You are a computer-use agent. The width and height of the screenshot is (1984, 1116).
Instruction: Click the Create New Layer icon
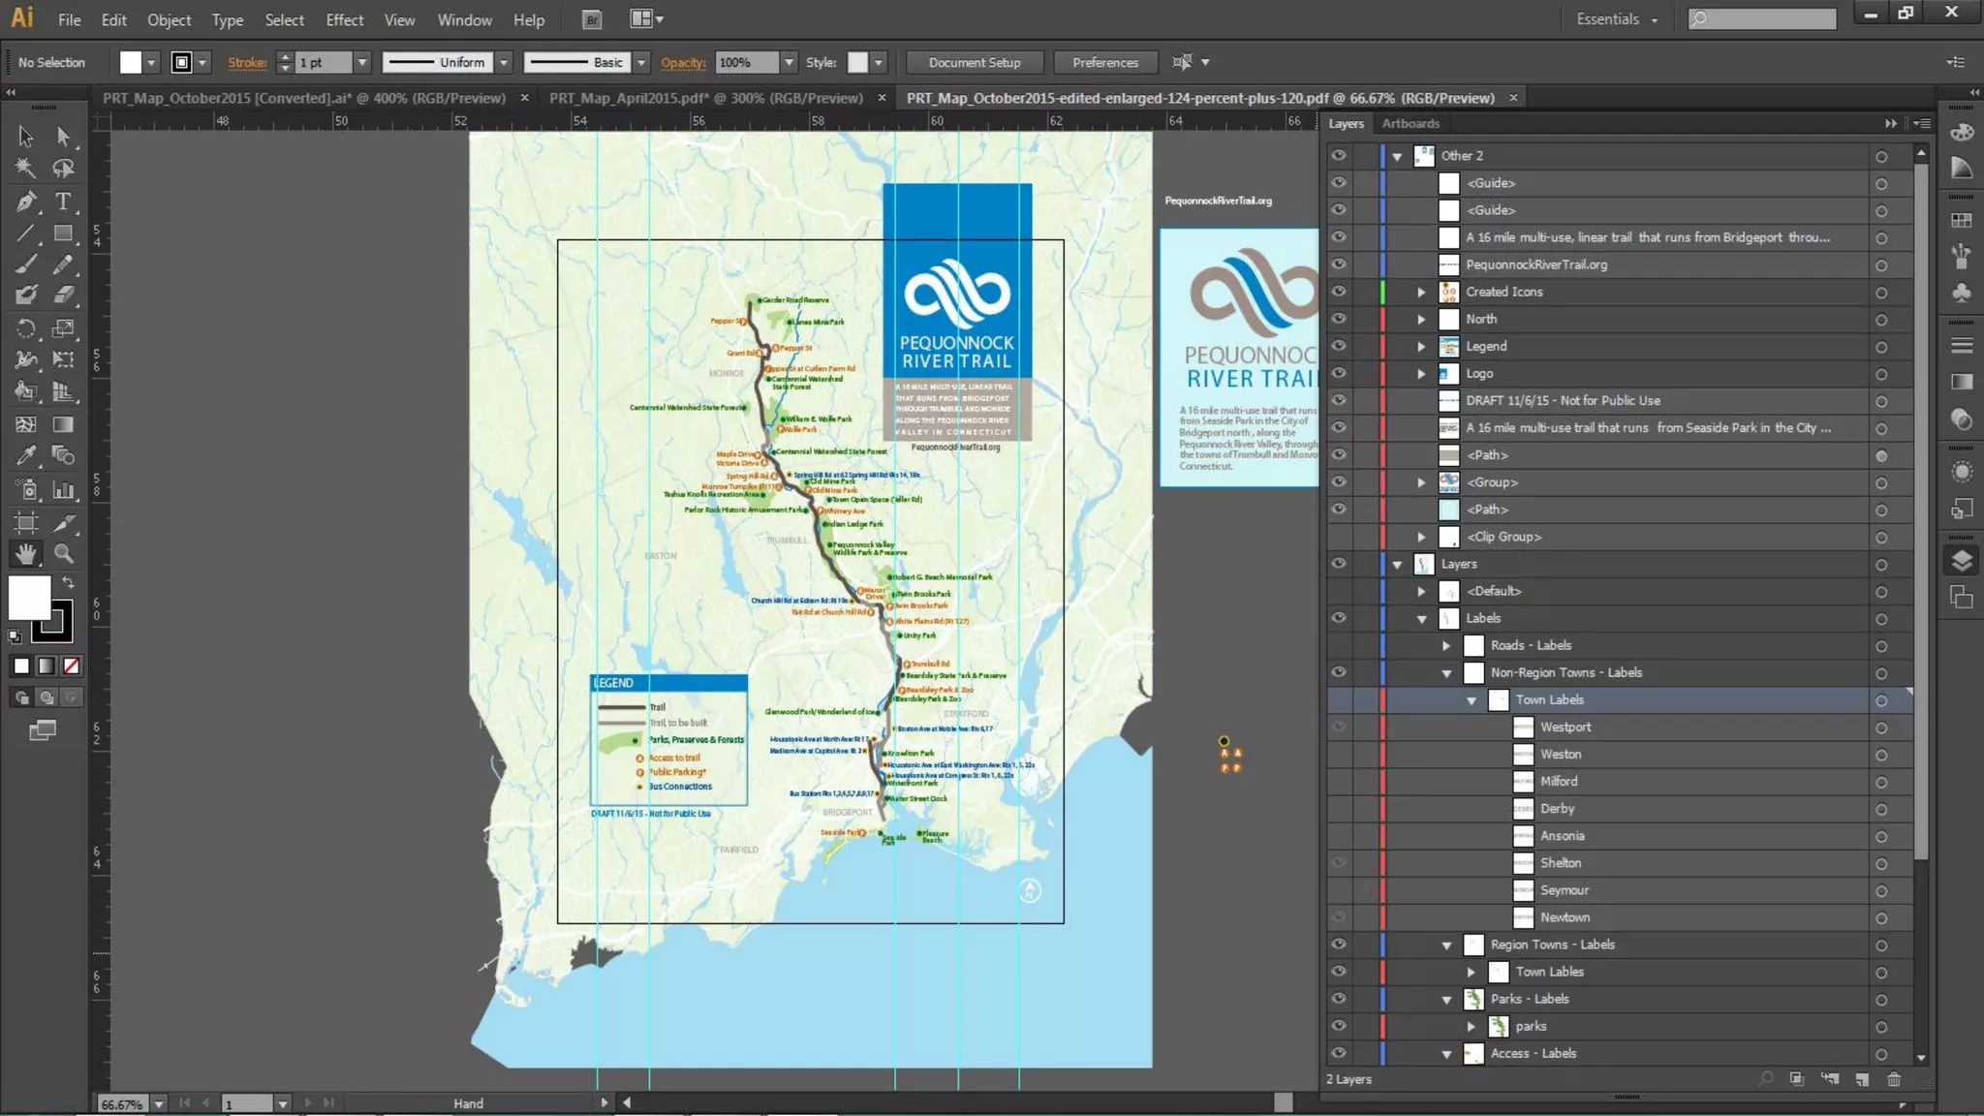pyautogui.click(x=1862, y=1079)
